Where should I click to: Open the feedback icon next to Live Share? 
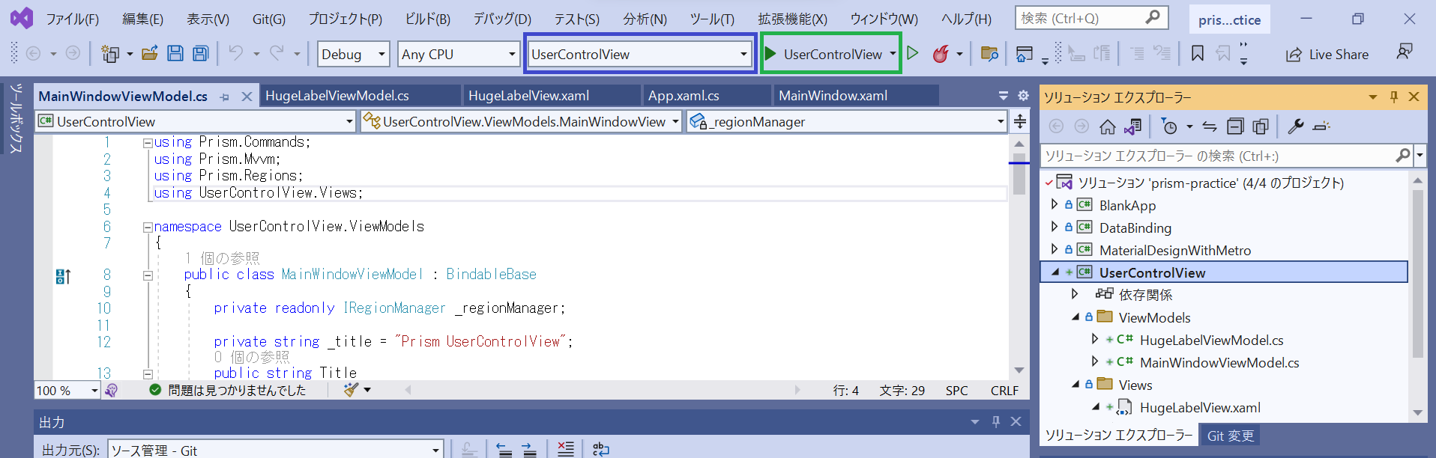1405,52
